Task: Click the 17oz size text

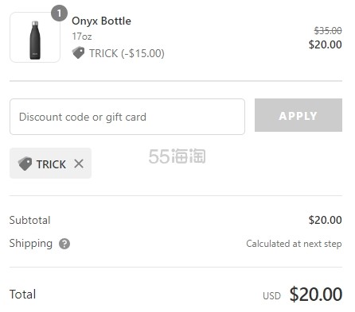Action: click(82, 37)
